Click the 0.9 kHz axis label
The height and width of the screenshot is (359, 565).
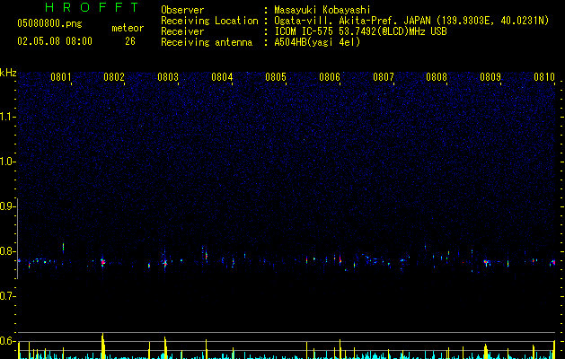(6, 206)
